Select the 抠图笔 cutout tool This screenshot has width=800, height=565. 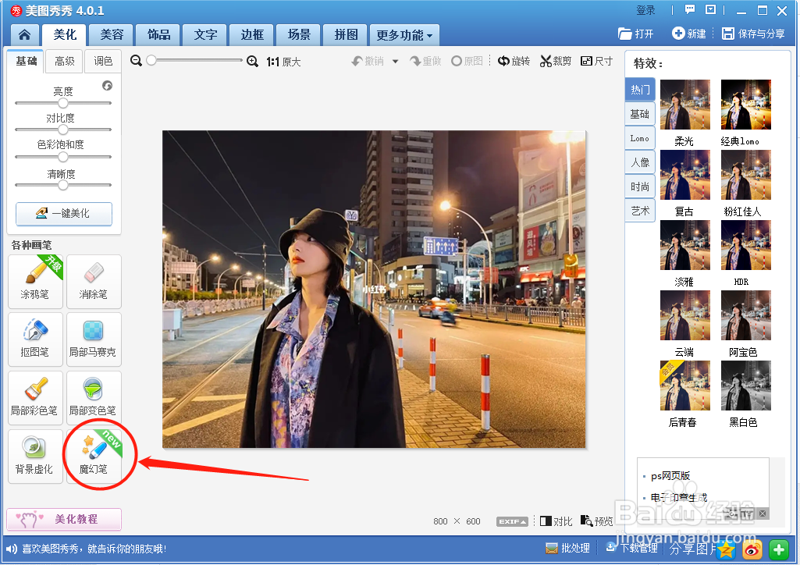point(35,339)
